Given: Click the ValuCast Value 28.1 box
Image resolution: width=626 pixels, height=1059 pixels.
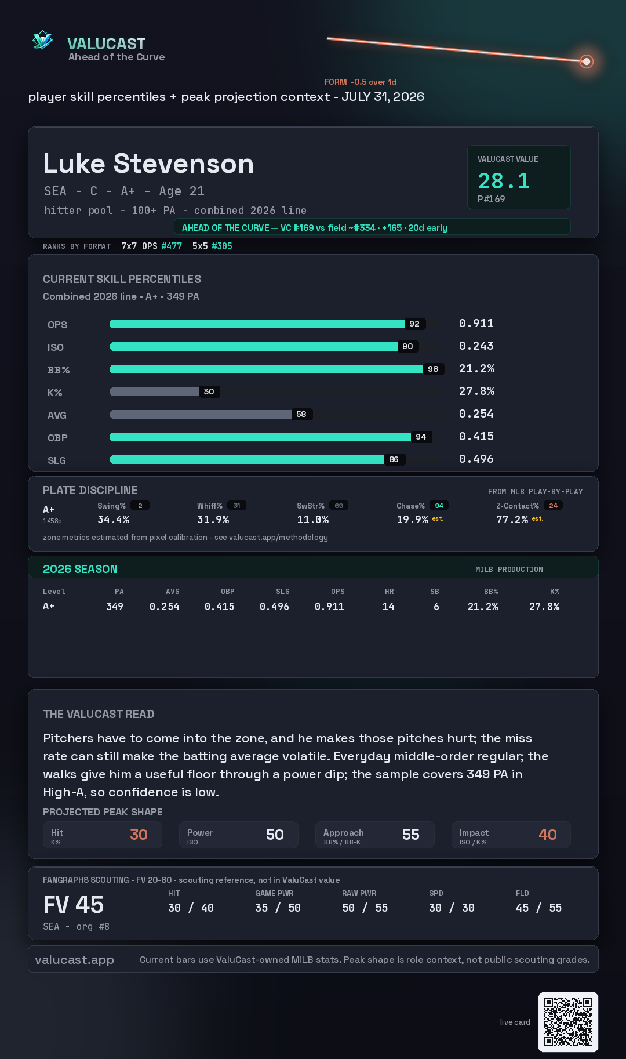Looking at the screenshot, I should point(519,177).
